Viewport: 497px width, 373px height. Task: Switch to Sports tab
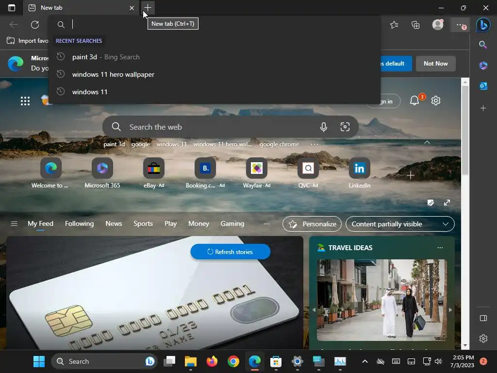[x=143, y=223]
